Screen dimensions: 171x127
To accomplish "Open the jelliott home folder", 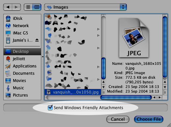I will (x=22, y=59).
